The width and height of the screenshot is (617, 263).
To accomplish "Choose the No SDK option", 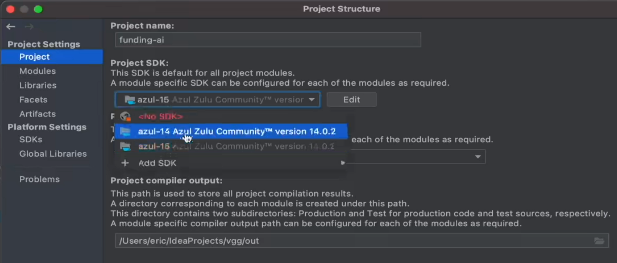I will (161, 117).
